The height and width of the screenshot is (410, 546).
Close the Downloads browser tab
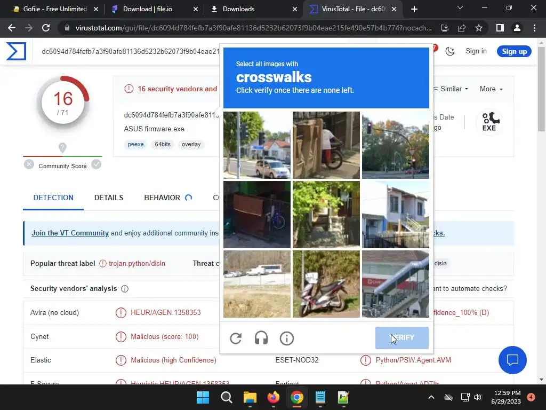click(x=294, y=9)
